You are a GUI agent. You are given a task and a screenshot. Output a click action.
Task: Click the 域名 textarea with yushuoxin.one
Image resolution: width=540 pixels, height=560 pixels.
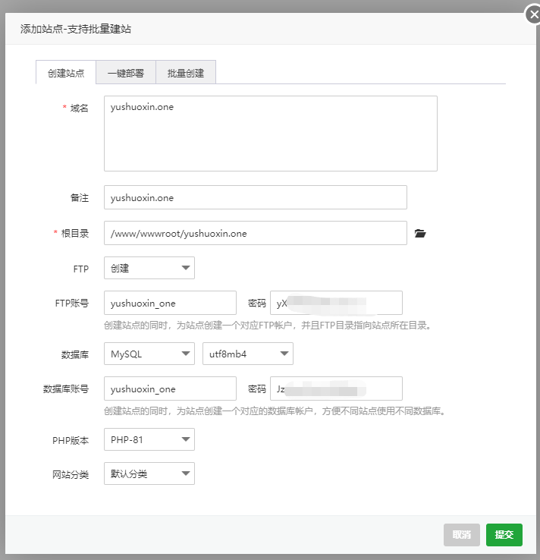click(270, 134)
